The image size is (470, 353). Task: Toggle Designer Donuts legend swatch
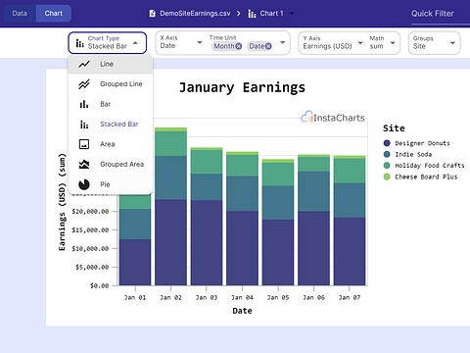click(x=387, y=143)
